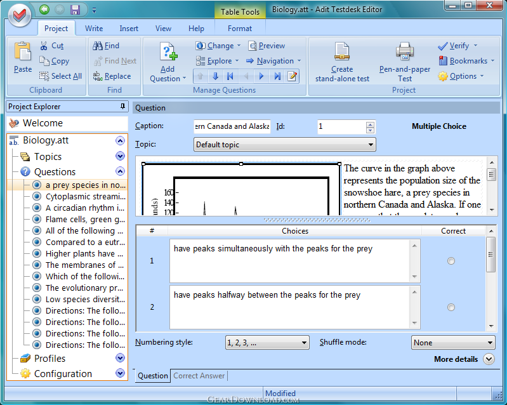Jump to the last question icon
507x405 pixels.
277,76
